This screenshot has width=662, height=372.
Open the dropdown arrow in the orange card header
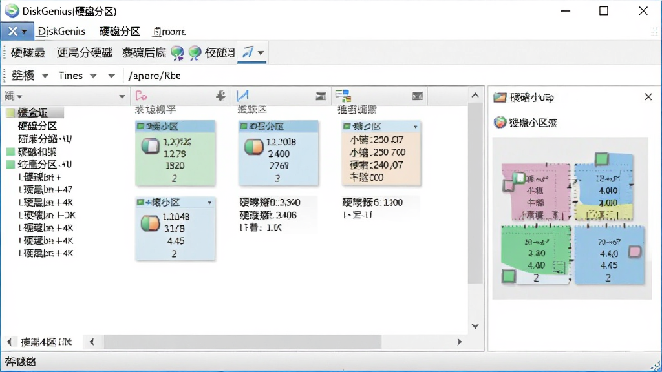click(416, 127)
